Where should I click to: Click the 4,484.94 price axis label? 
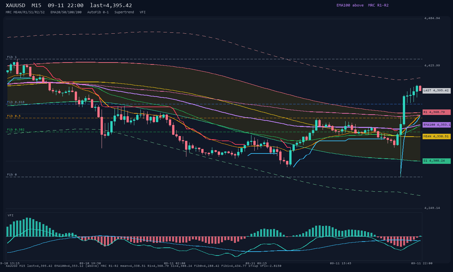[432, 18]
